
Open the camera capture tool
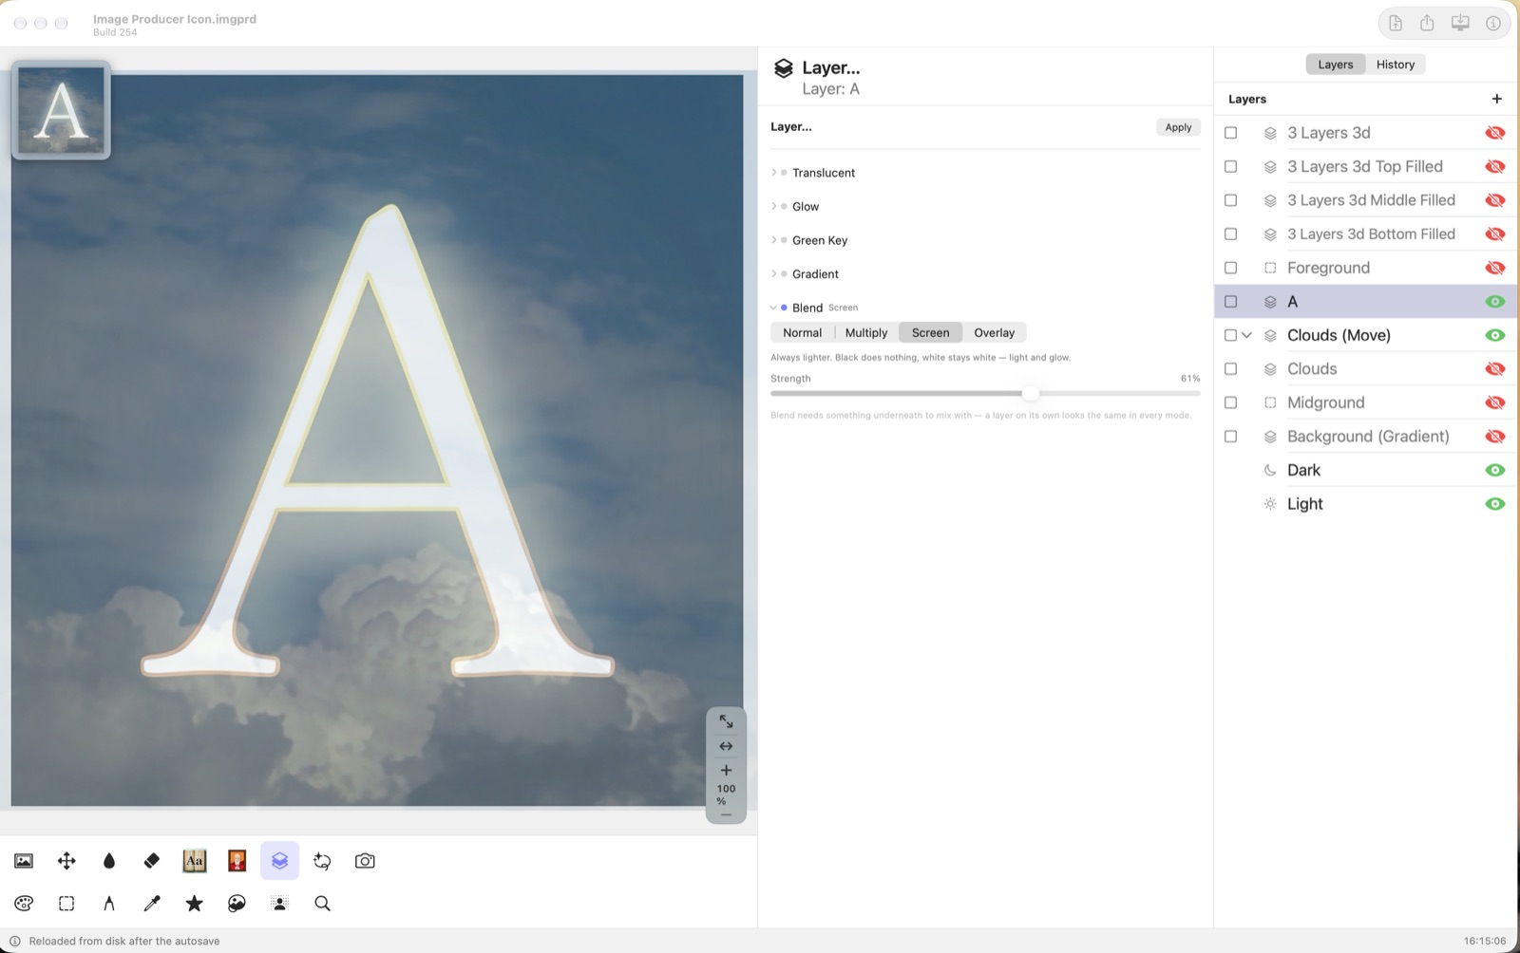(365, 861)
